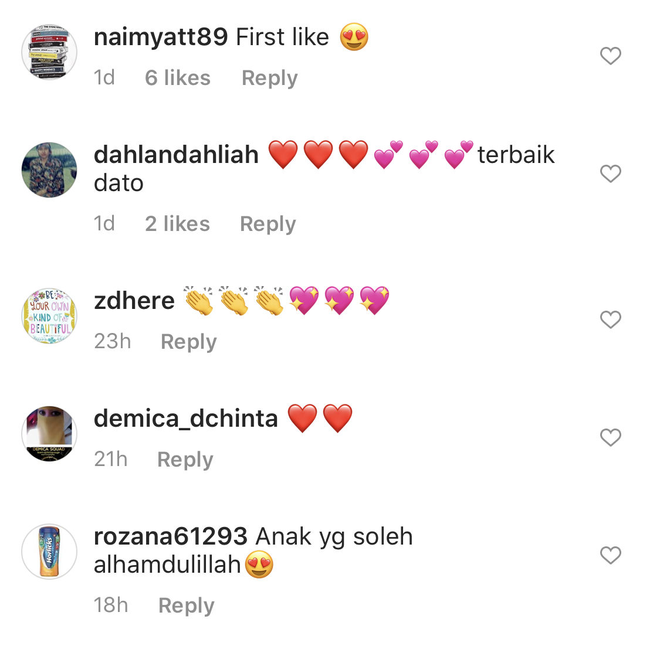This screenshot has width=660, height=646.
Task: Like rozana61293's comment with heart icon
Action: click(x=610, y=555)
